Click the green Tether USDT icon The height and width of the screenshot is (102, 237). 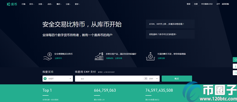point(45,78)
